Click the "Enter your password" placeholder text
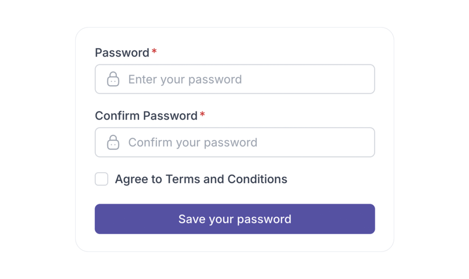Screen dimensions: 469x279 [185, 79]
